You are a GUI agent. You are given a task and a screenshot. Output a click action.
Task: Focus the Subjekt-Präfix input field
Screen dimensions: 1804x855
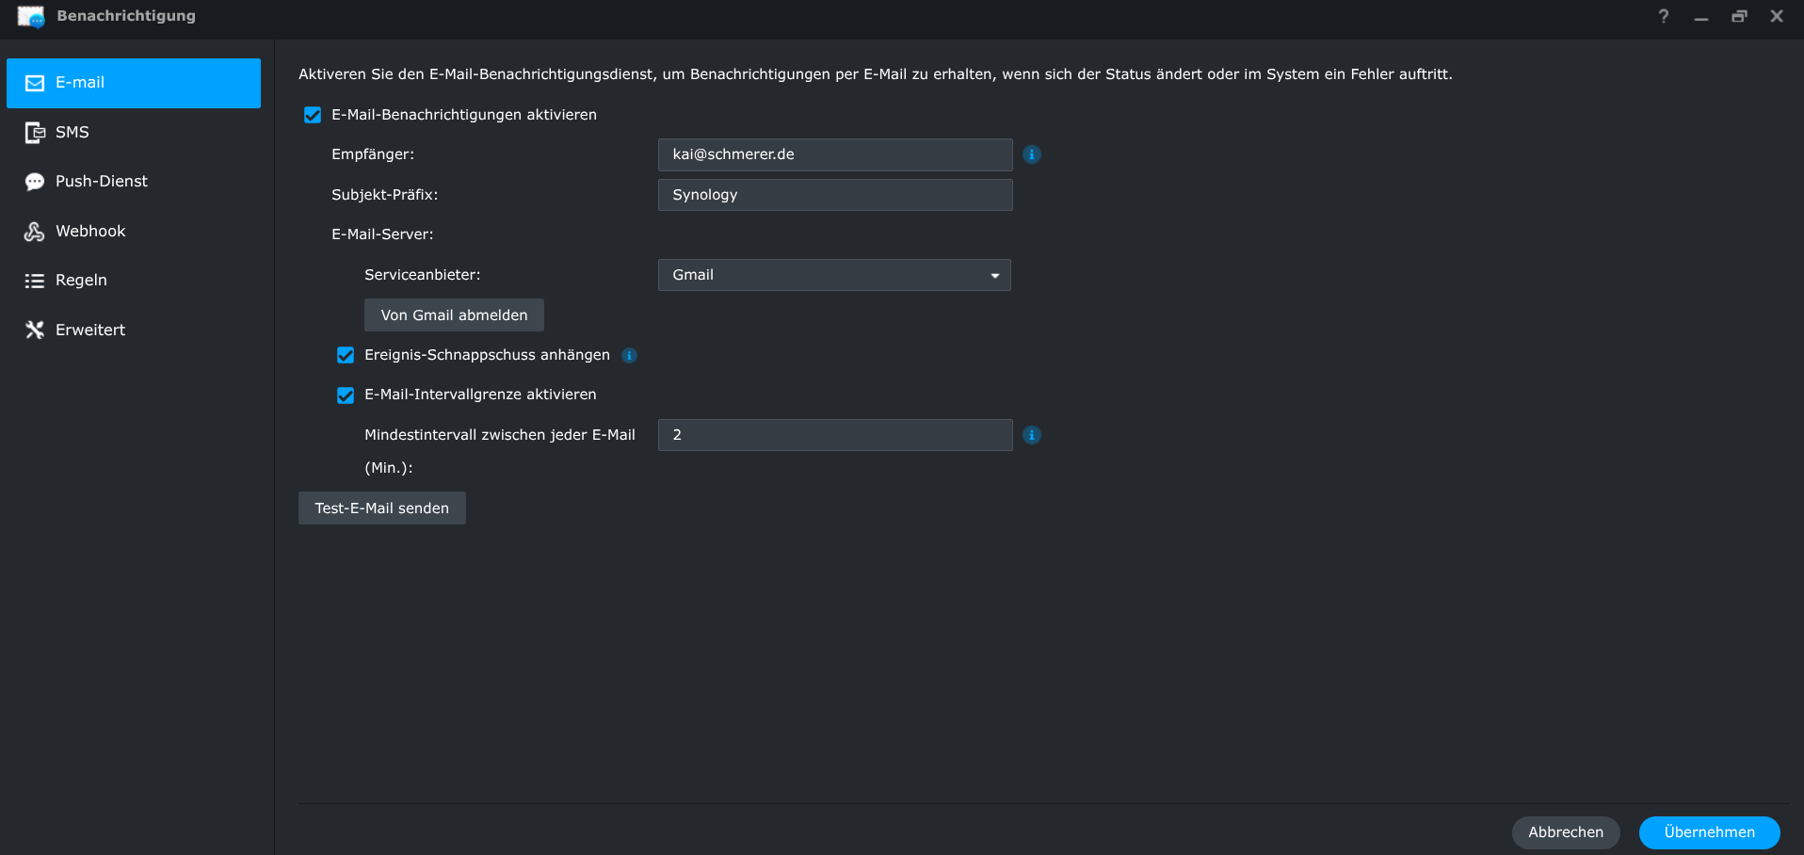tap(834, 195)
